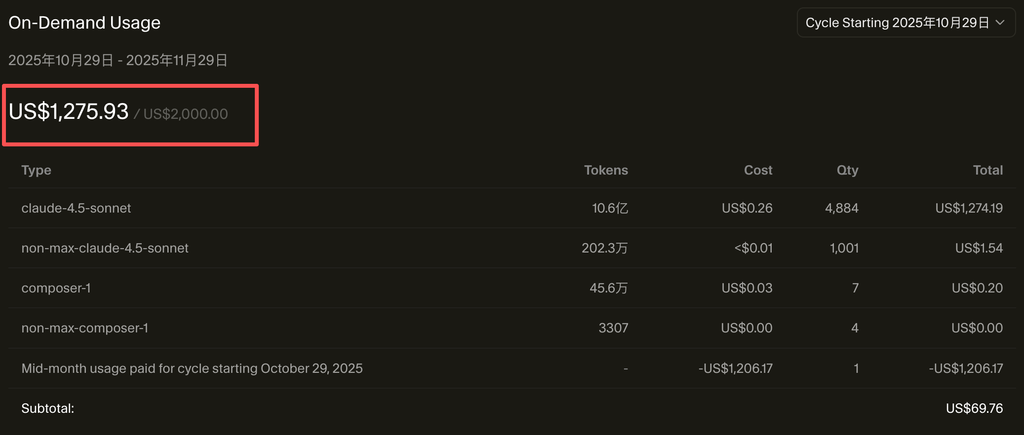Click the On-Demand Usage heading
The image size is (1024, 435).
click(x=84, y=23)
